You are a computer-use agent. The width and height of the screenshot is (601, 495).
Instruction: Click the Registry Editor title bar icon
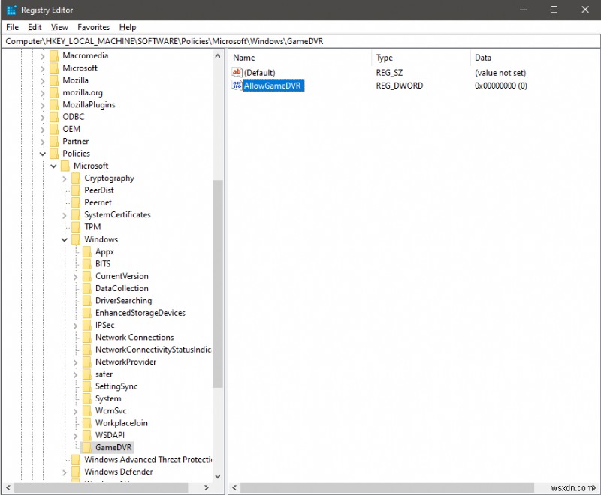[11, 10]
